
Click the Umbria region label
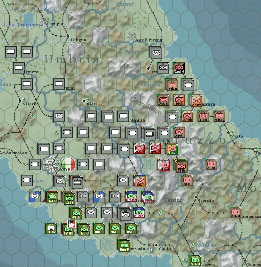point(72,59)
